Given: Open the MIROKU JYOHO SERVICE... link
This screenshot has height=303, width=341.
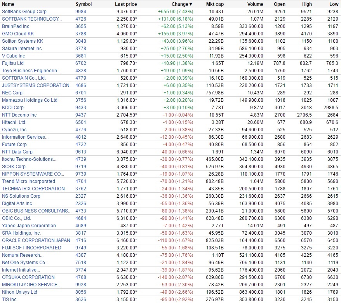Looking at the screenshot, I should coord(31,285).
